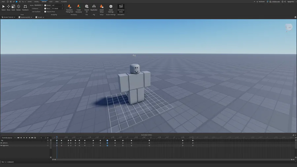Adjust the Rotate increment stepper
297x167 pixels.
pyautogui.click(x=62, y=5)
